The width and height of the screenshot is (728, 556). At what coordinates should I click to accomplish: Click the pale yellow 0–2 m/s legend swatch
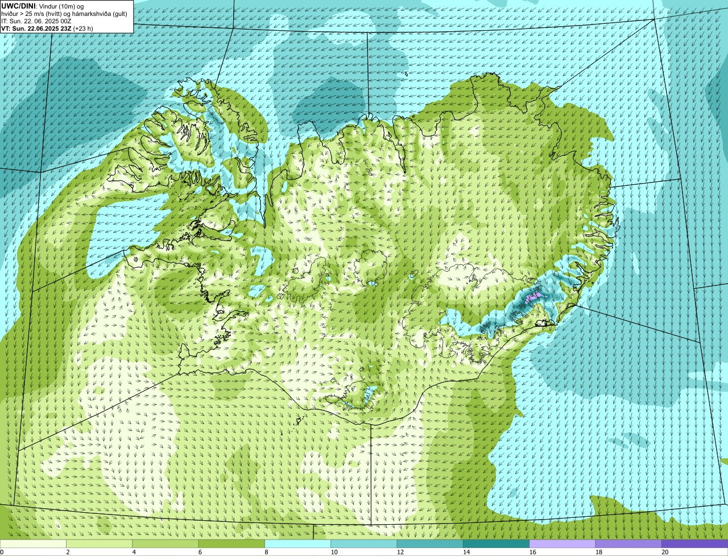click(x=33, y=543)
